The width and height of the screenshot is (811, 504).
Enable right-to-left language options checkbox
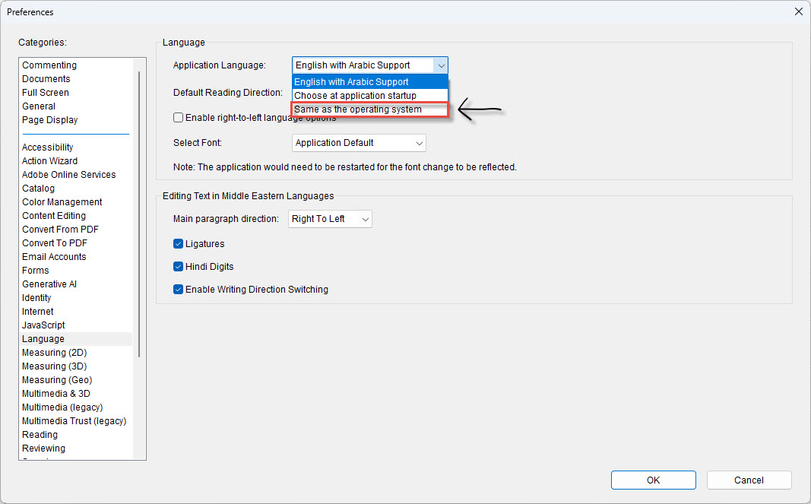coord(178,118)
